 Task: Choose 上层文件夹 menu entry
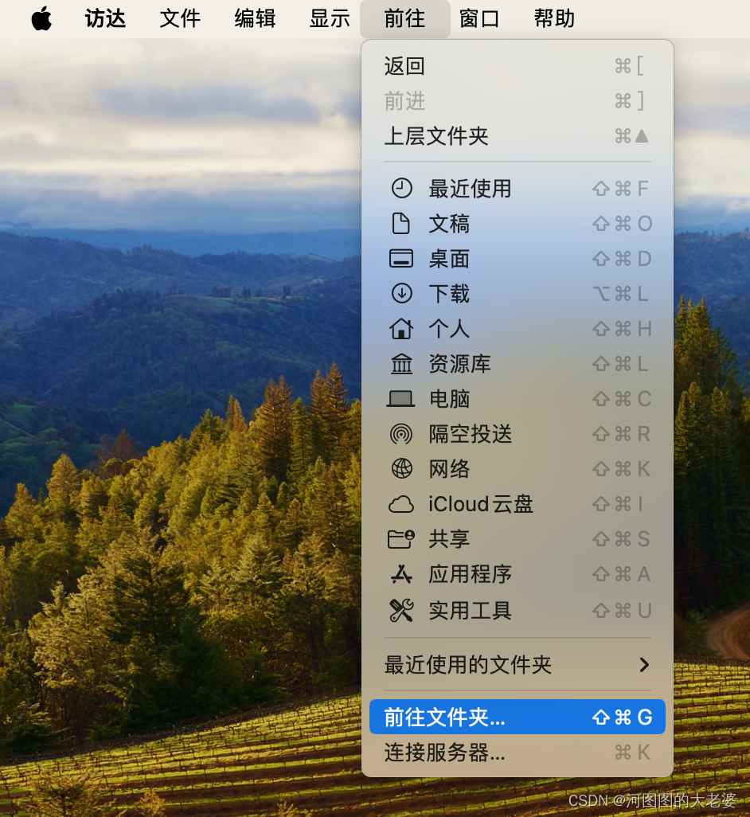[518, 136]
